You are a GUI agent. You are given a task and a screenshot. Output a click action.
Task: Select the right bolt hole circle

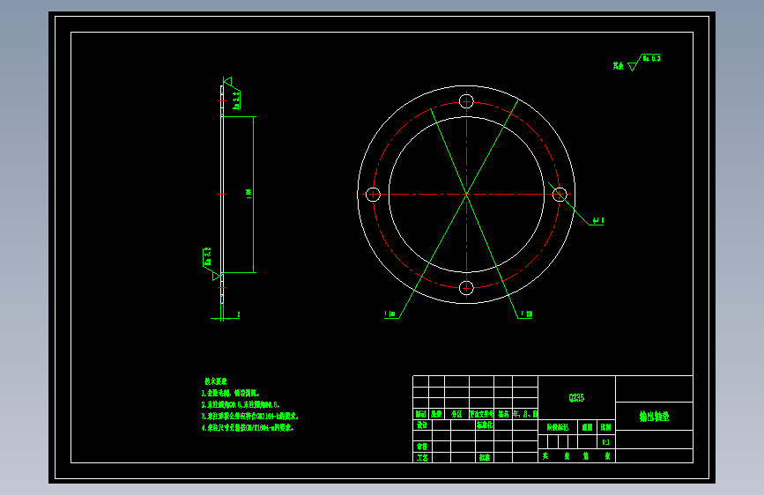pyautogui.click(x=560, y=195)
